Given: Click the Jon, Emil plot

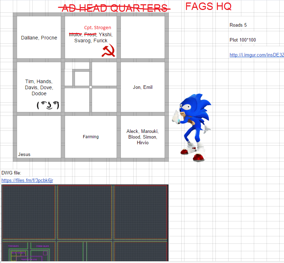Looking at the screenshot, I should coord(143,87).
